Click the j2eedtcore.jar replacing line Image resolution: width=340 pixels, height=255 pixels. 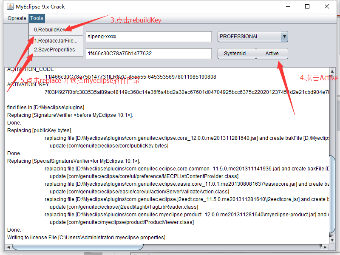187,199
